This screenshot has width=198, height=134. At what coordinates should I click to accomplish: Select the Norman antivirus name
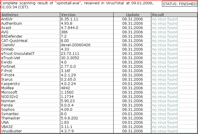(8, 101)
